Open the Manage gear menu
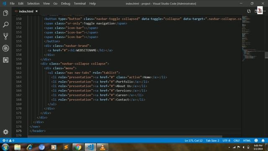268x151 pixels. tap(5, 132)
